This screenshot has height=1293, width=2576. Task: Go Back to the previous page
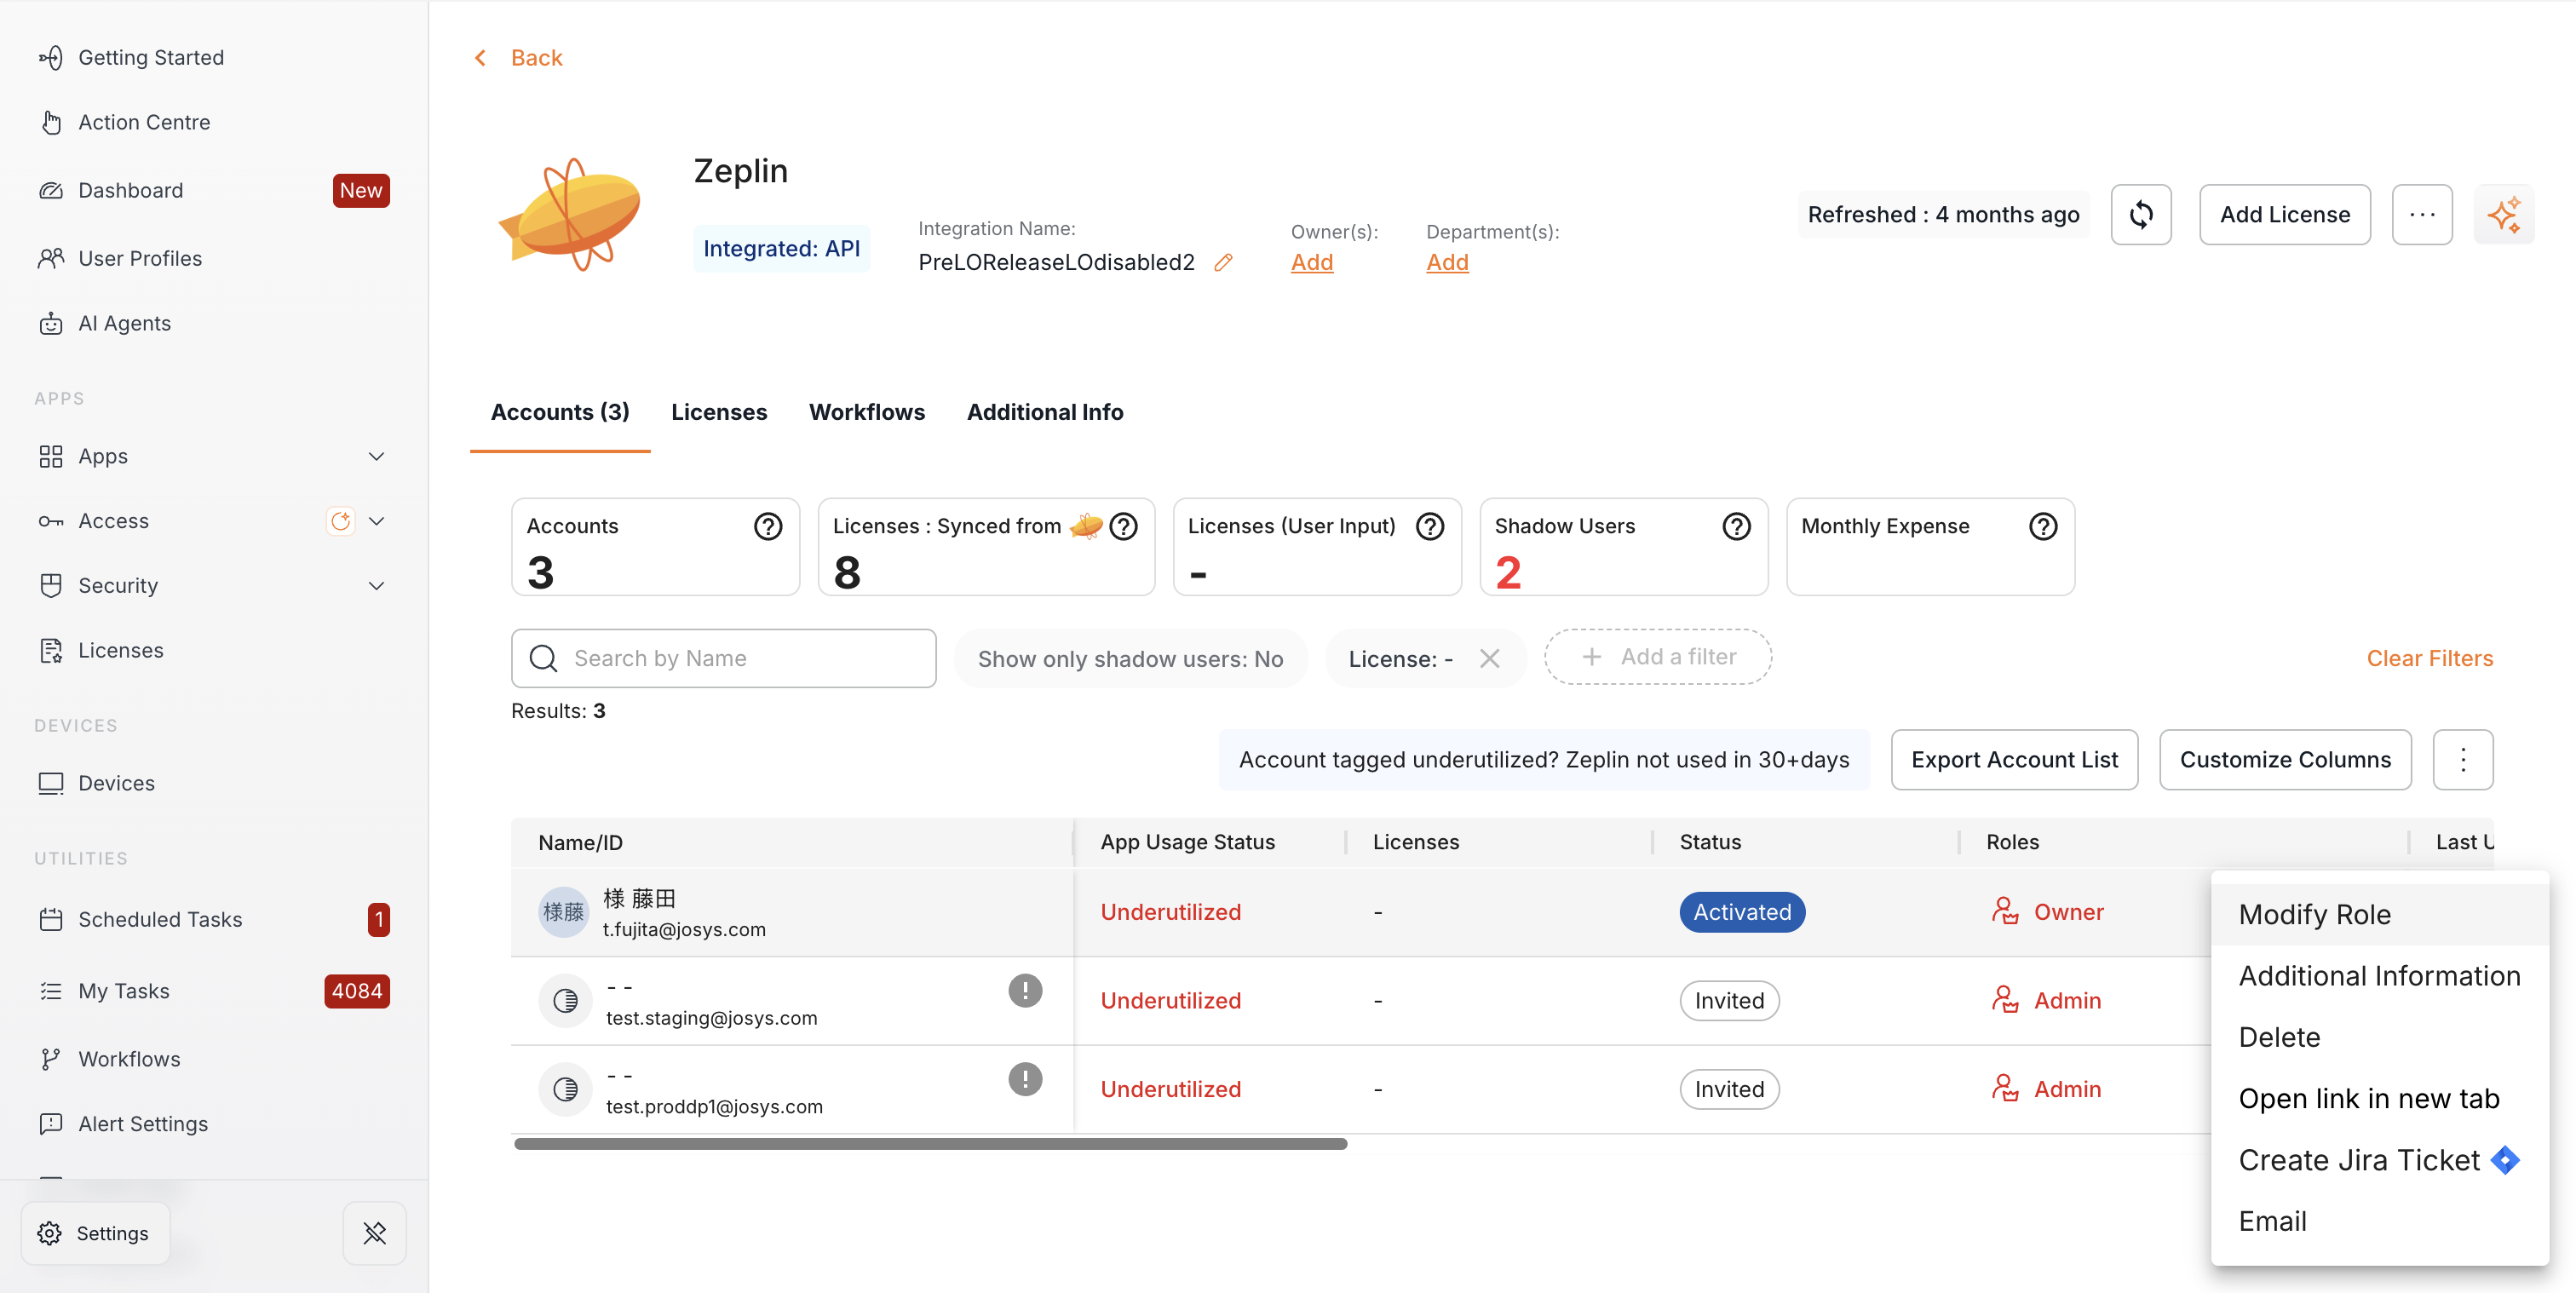(x=518, y=58)
